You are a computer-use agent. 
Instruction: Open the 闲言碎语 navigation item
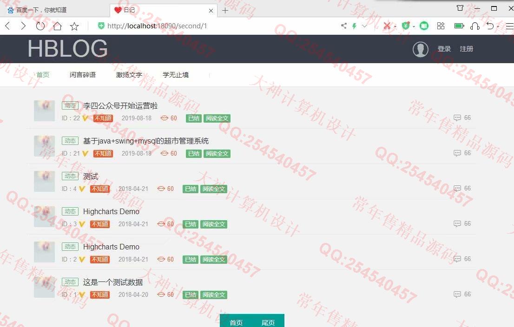[83, 75]
